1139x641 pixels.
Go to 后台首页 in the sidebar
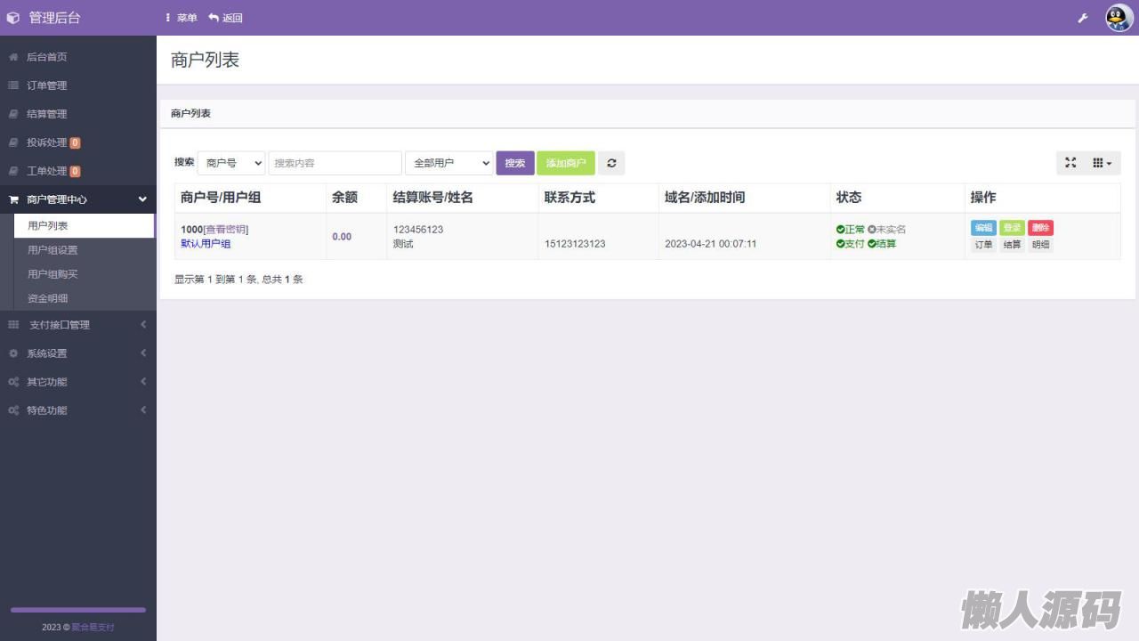(78, 57)
